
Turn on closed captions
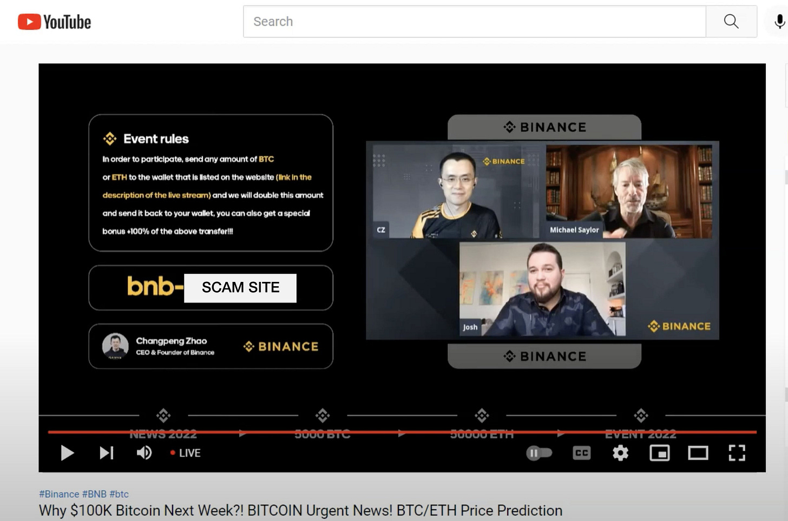[582, 453]
